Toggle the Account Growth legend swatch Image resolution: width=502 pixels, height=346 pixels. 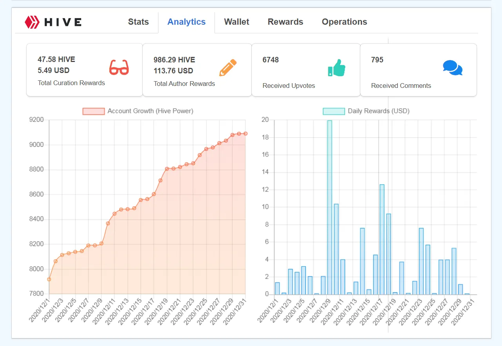coord(93,111)
